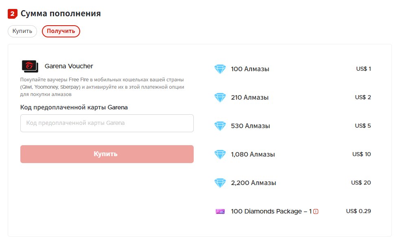
Task: Click diamond icon beside 210 Алмазы
Action: pyautogui.click(x=220, y=98)
